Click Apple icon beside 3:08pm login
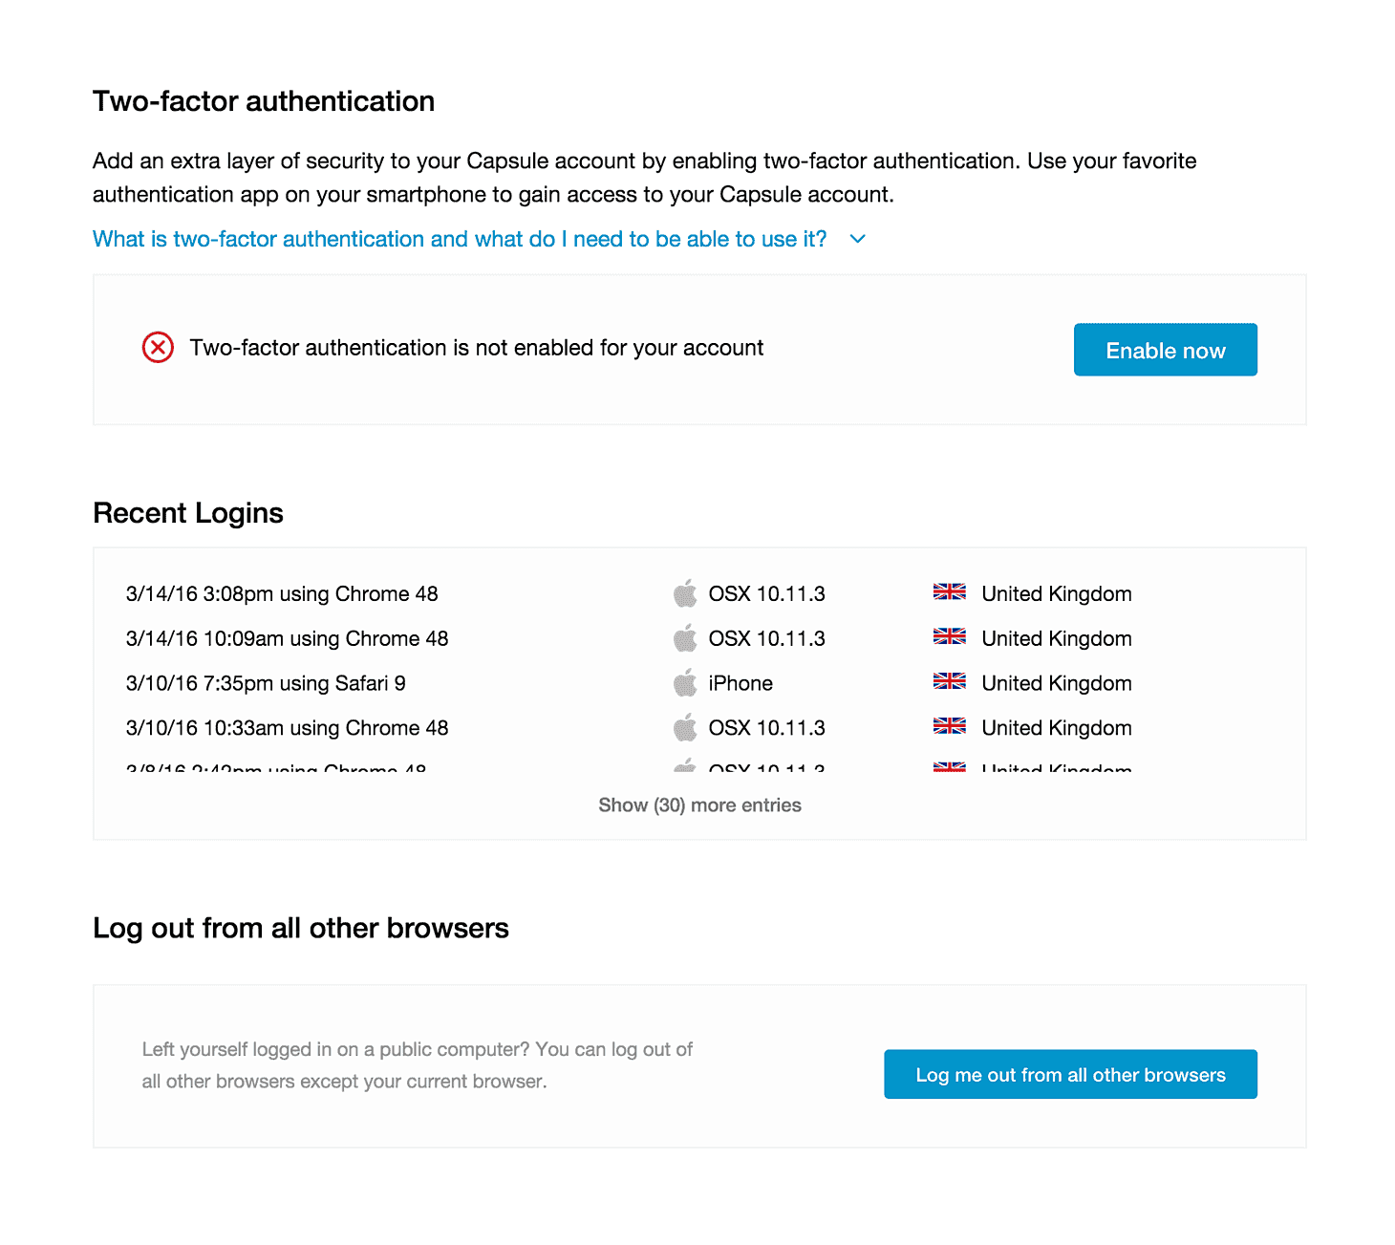Viewport: 1395px width, 1245px height. pyautogui.click(x=685, y=592)
